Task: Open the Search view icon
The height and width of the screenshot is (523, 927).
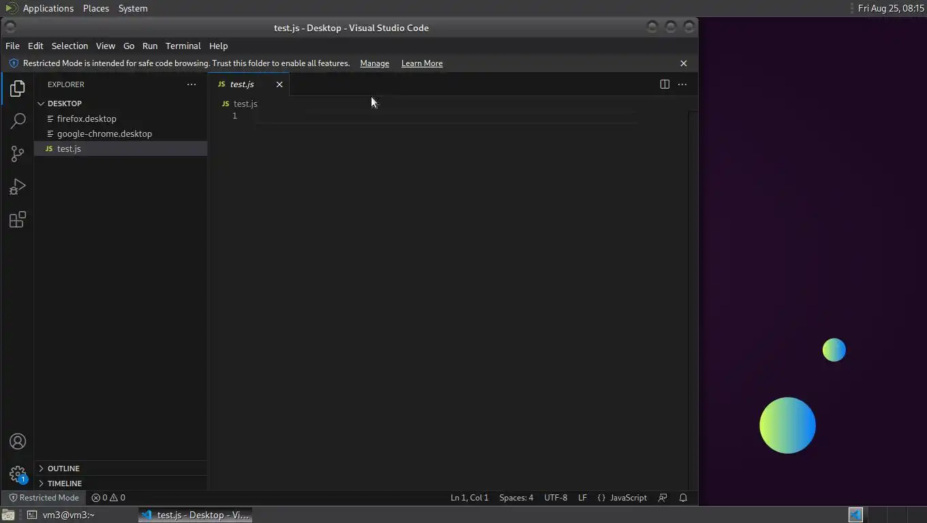Action: [18, 121]
